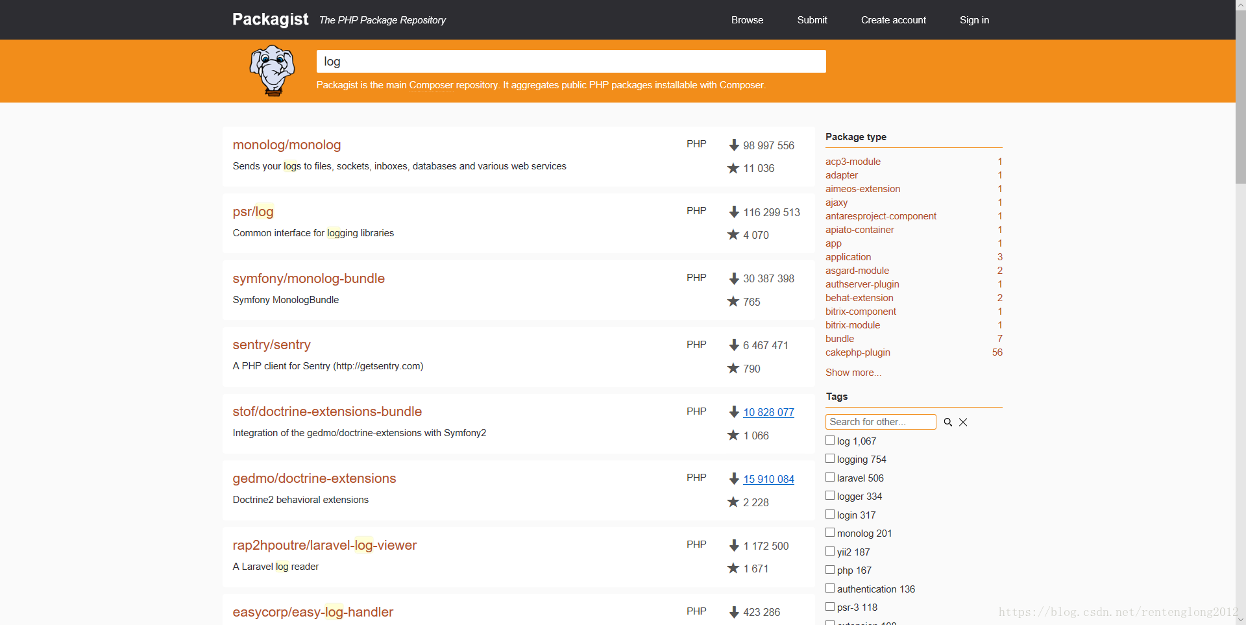Screen dimensions: 1246x625
Task: Click the download icon for rap2hpoutre/laravel-log-viewer
Action: [734, 546]
